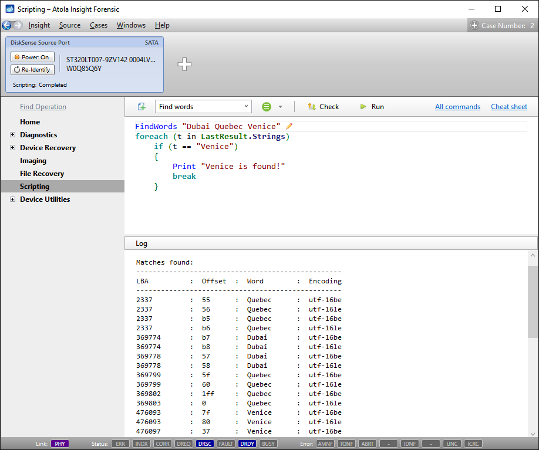Image resolution: width=539 pixels, height=450 pixels.
Task: Select Scripting in the sidebar
Action: (63, 187)
